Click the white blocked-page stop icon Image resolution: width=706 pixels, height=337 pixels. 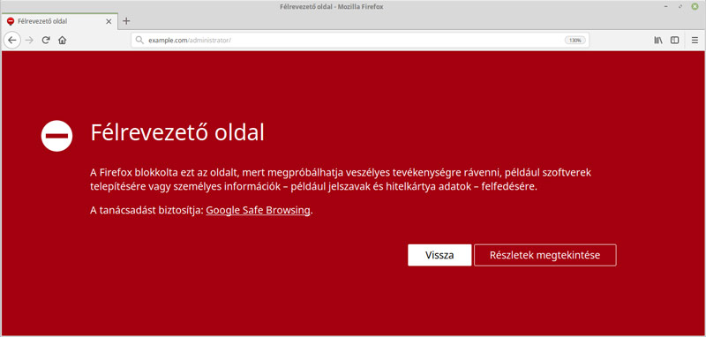pyautogui.click(x=56, y=136)
